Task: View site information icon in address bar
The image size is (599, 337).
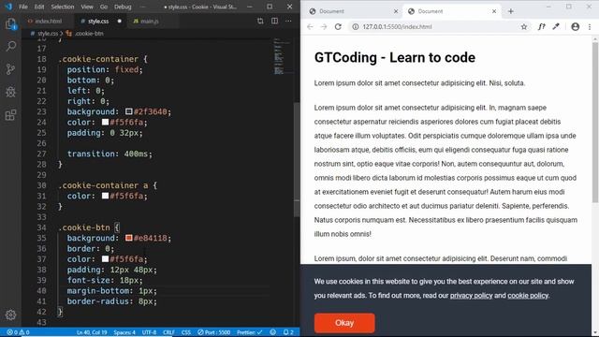Action: coord(356,27)
